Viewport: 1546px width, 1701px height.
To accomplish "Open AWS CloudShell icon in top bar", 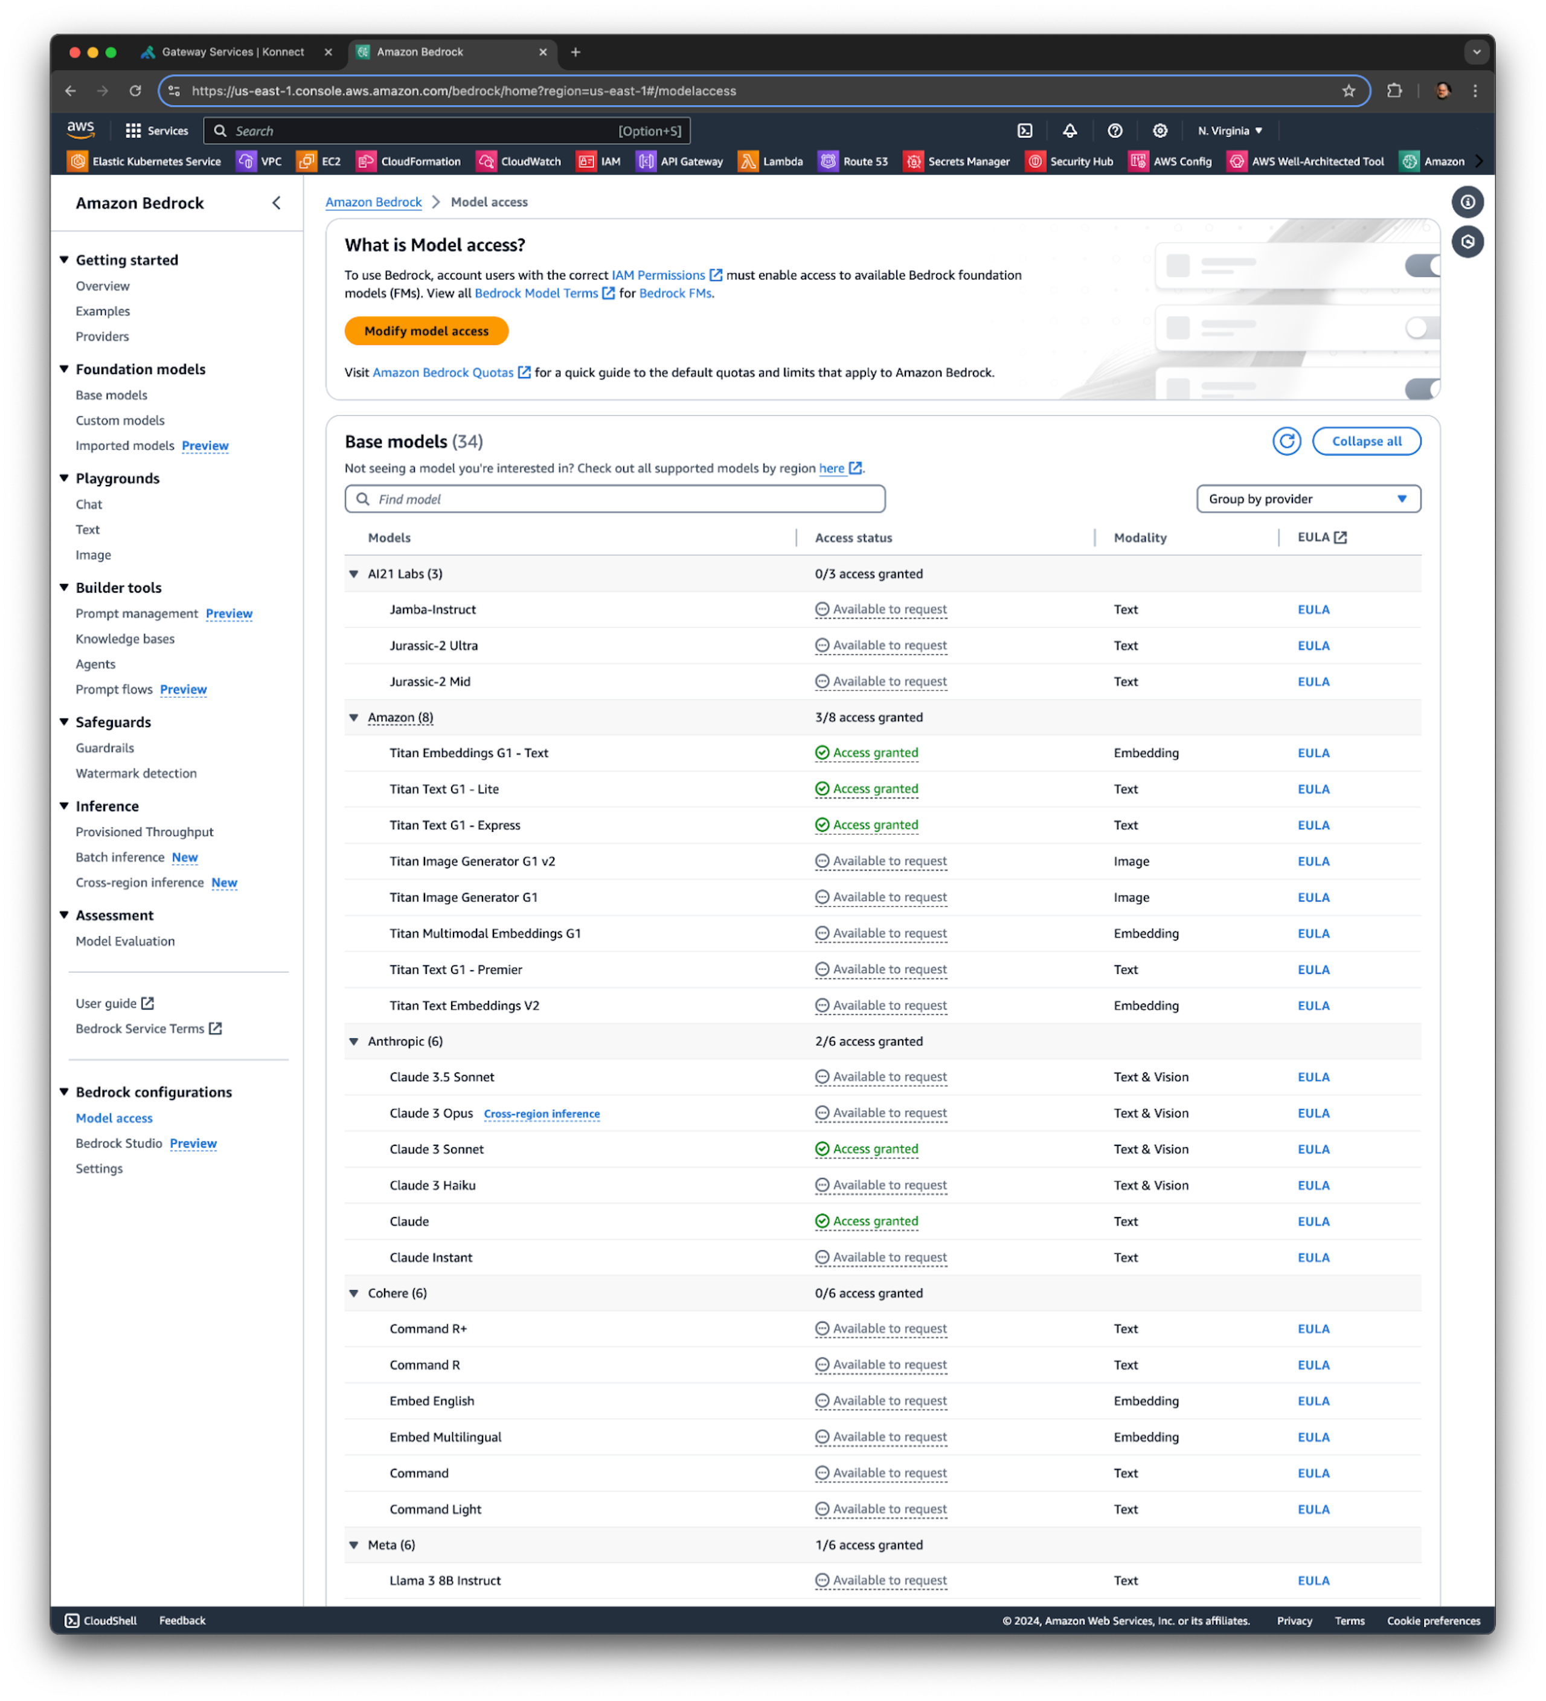I will 1025,131.
